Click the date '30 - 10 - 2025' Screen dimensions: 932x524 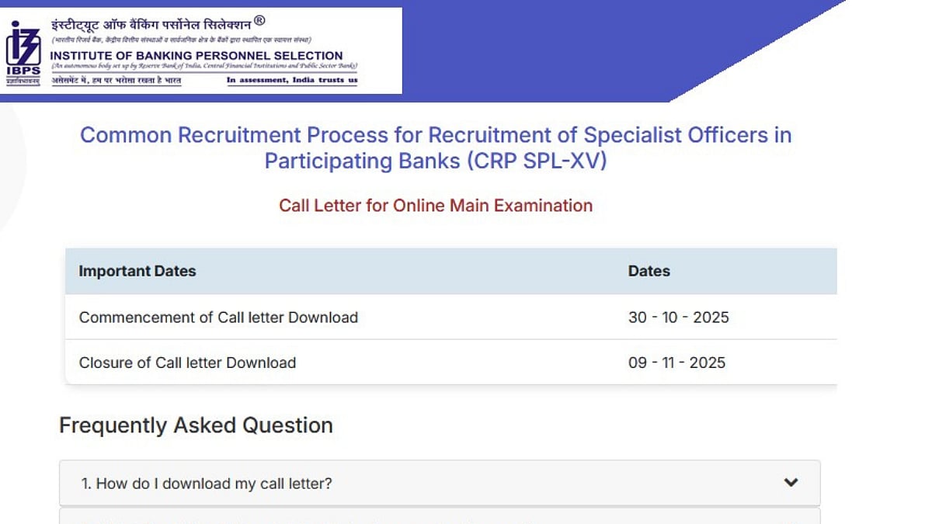[678, 318]
